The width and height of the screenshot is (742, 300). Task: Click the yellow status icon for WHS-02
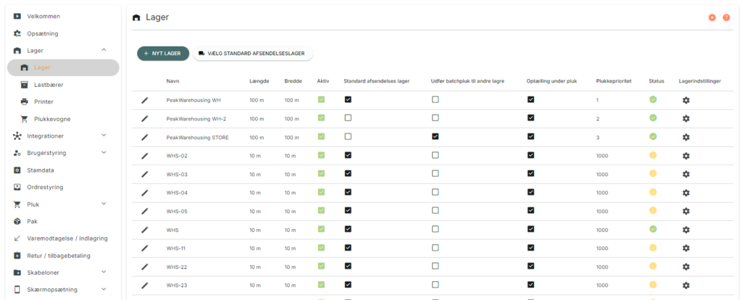point(653,155)
